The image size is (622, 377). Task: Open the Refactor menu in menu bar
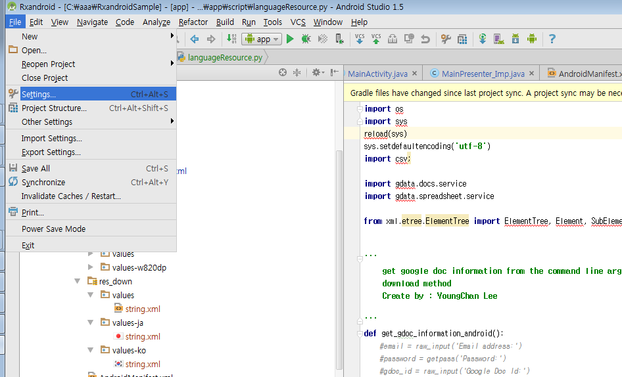tap(193, 22)
